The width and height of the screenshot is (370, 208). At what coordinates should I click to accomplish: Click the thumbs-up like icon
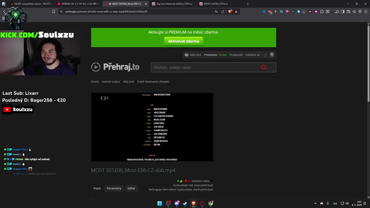181,181
